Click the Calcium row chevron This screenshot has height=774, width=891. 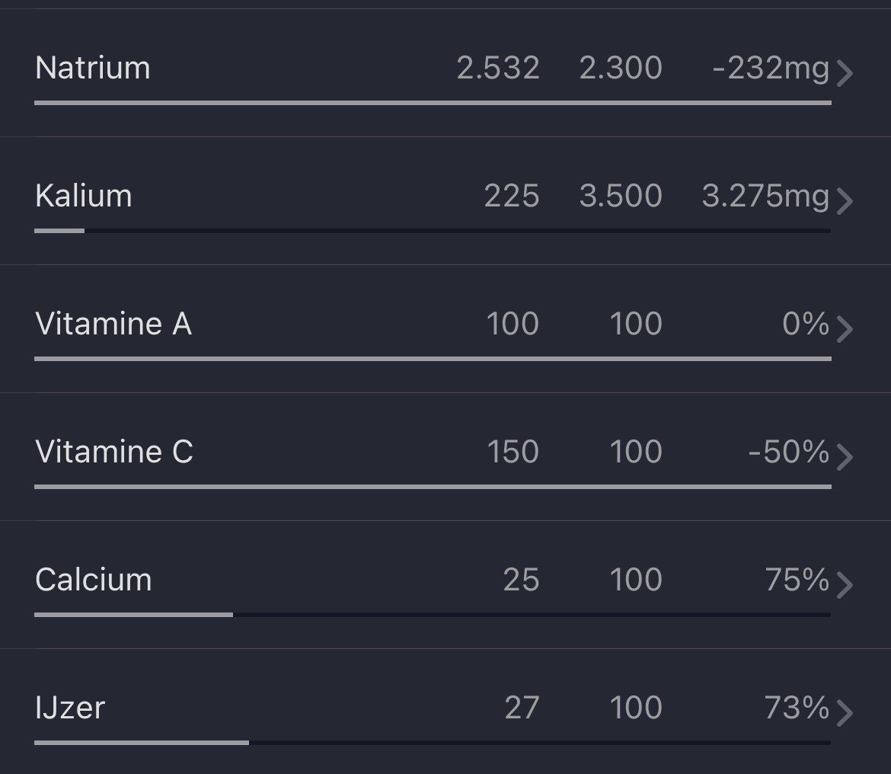[844, 585]
